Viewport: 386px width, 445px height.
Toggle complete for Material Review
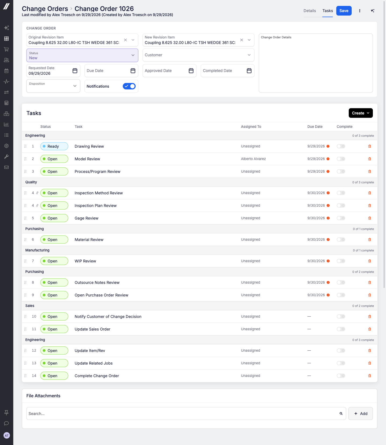(341, 240)
